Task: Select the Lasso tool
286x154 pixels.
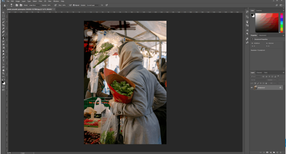Action: [3, 19]
